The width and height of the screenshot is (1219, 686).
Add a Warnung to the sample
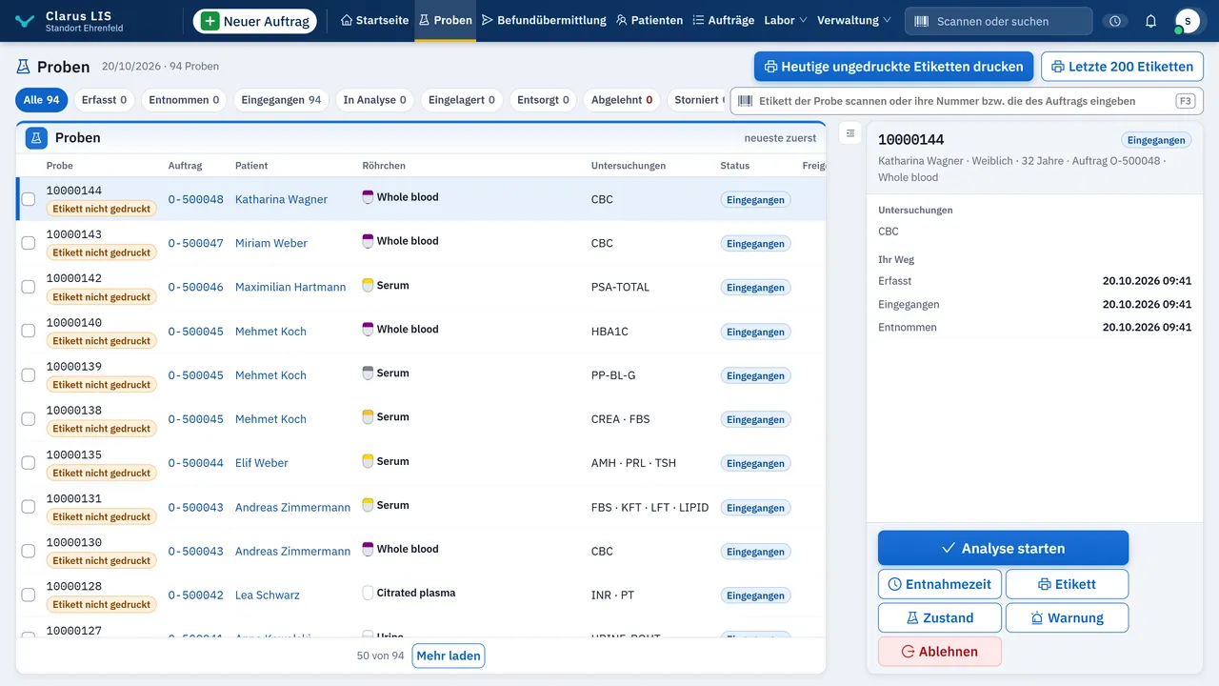pyautogui.click(x=1067, y=617)
